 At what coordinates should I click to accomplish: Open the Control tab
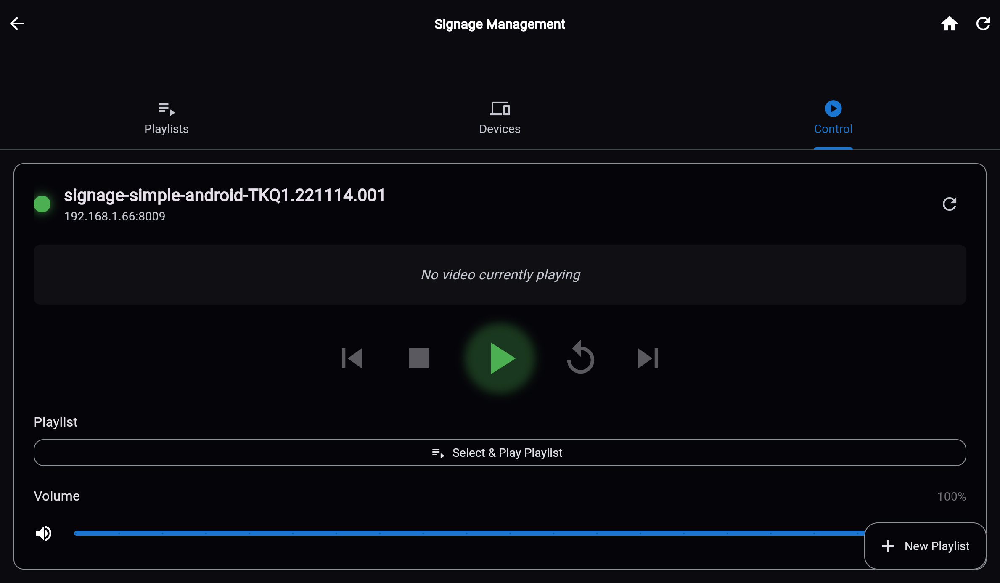(833, 119)
